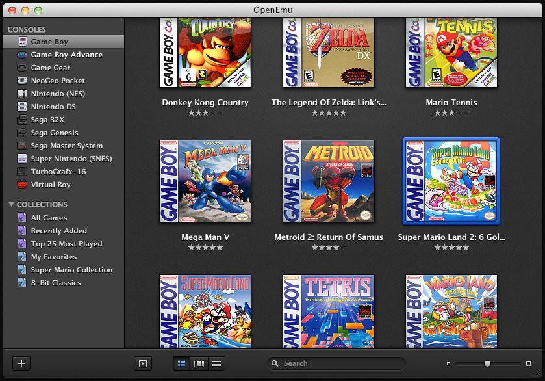545x381 pixels.
Task: Select Mario Tennis cover art
Action: (451, 53)
